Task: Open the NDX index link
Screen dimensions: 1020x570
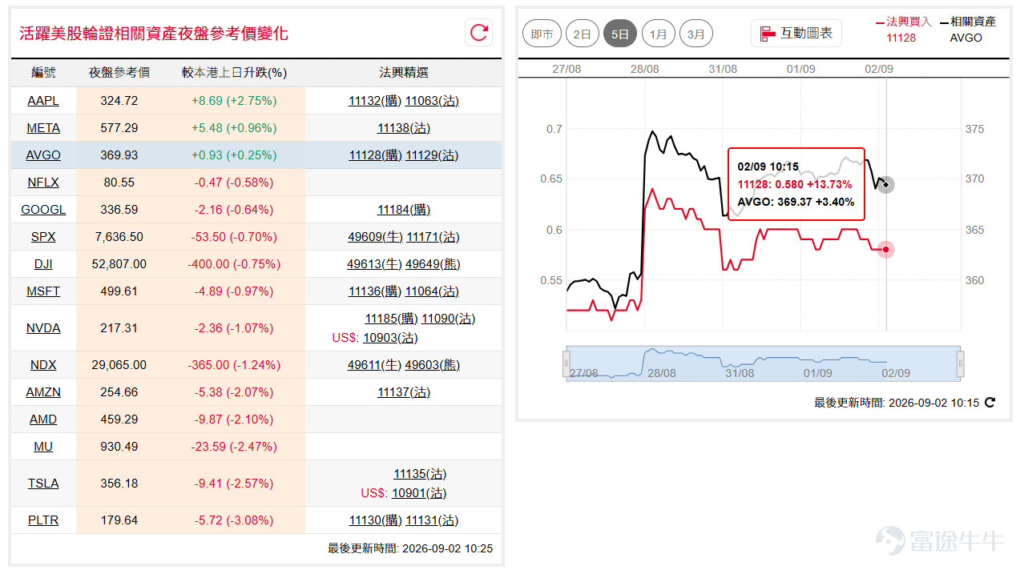Action: (43, 365)
